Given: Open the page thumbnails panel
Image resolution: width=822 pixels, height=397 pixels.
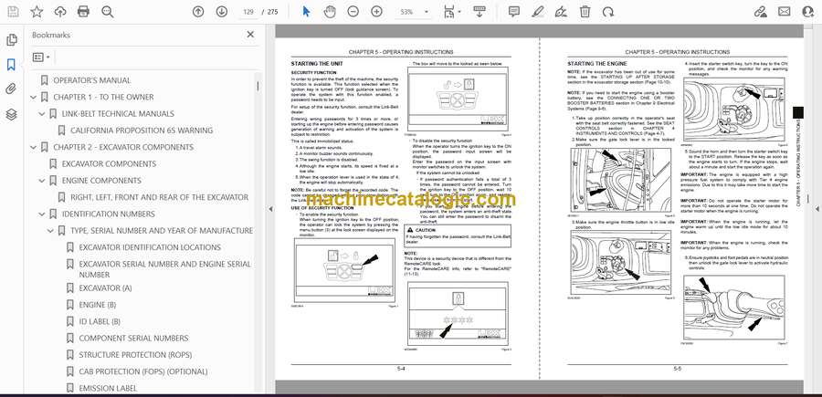Looking at the screenshot, I should (x=12, y=40).
